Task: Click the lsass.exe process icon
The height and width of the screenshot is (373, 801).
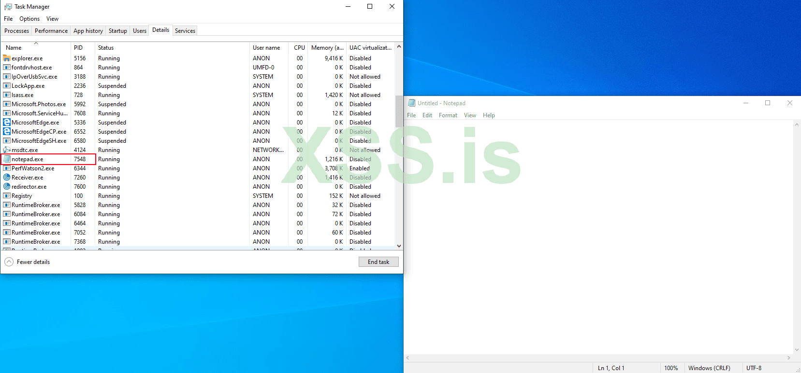Action: point(7,95)
